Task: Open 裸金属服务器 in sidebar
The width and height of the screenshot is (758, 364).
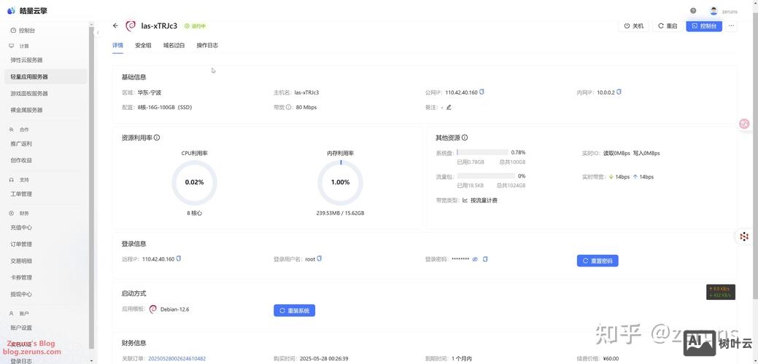Action: pyautogui.click(x=26, y=109)
